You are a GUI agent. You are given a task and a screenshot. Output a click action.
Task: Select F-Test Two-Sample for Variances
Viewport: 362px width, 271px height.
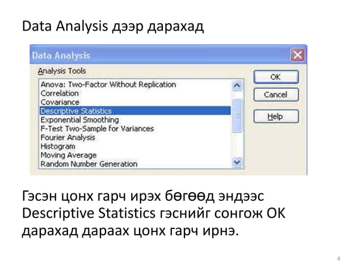tap(135, 129)
